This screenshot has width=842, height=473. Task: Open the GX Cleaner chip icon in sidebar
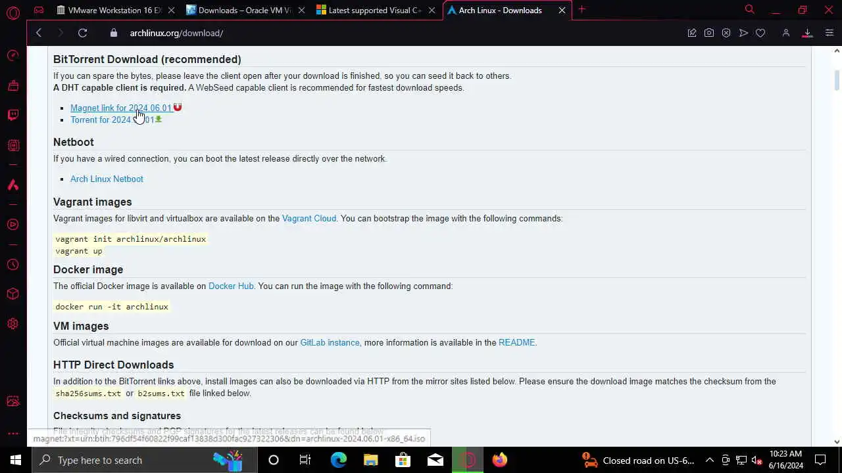click(x=13, y=146)
